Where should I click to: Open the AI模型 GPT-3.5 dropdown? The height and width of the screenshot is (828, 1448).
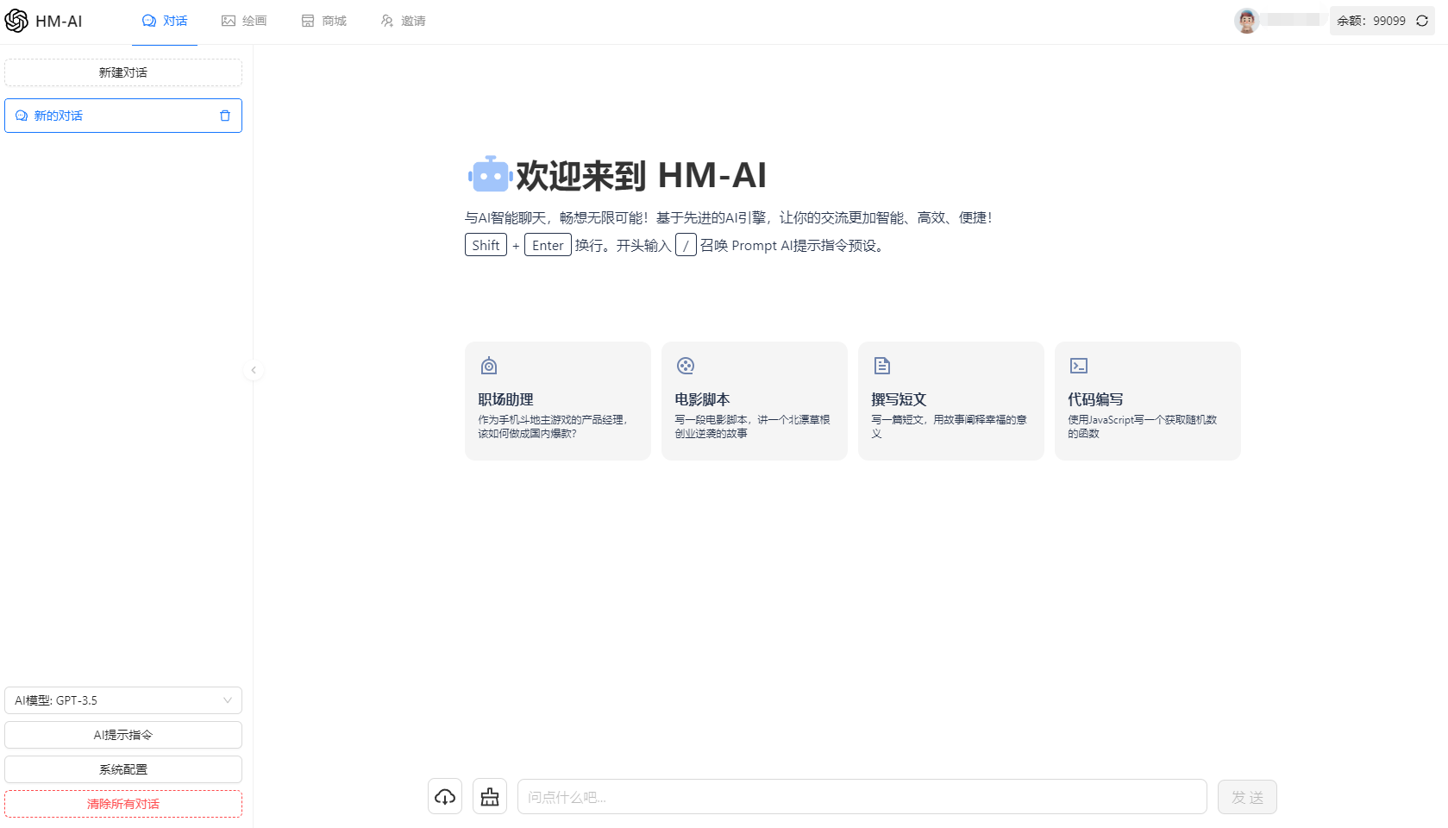[122, 699]
